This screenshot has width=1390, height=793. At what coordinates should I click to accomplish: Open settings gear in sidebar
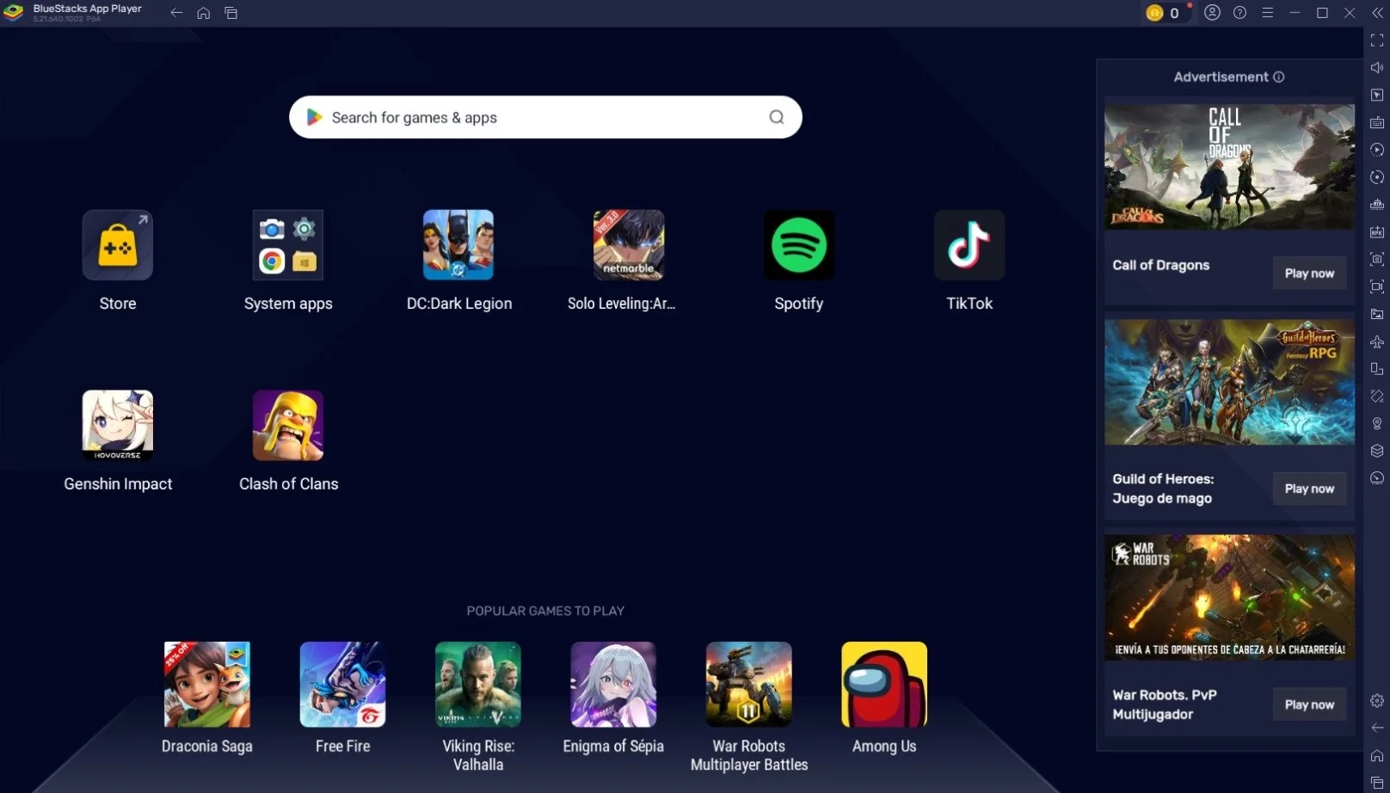1377,701
